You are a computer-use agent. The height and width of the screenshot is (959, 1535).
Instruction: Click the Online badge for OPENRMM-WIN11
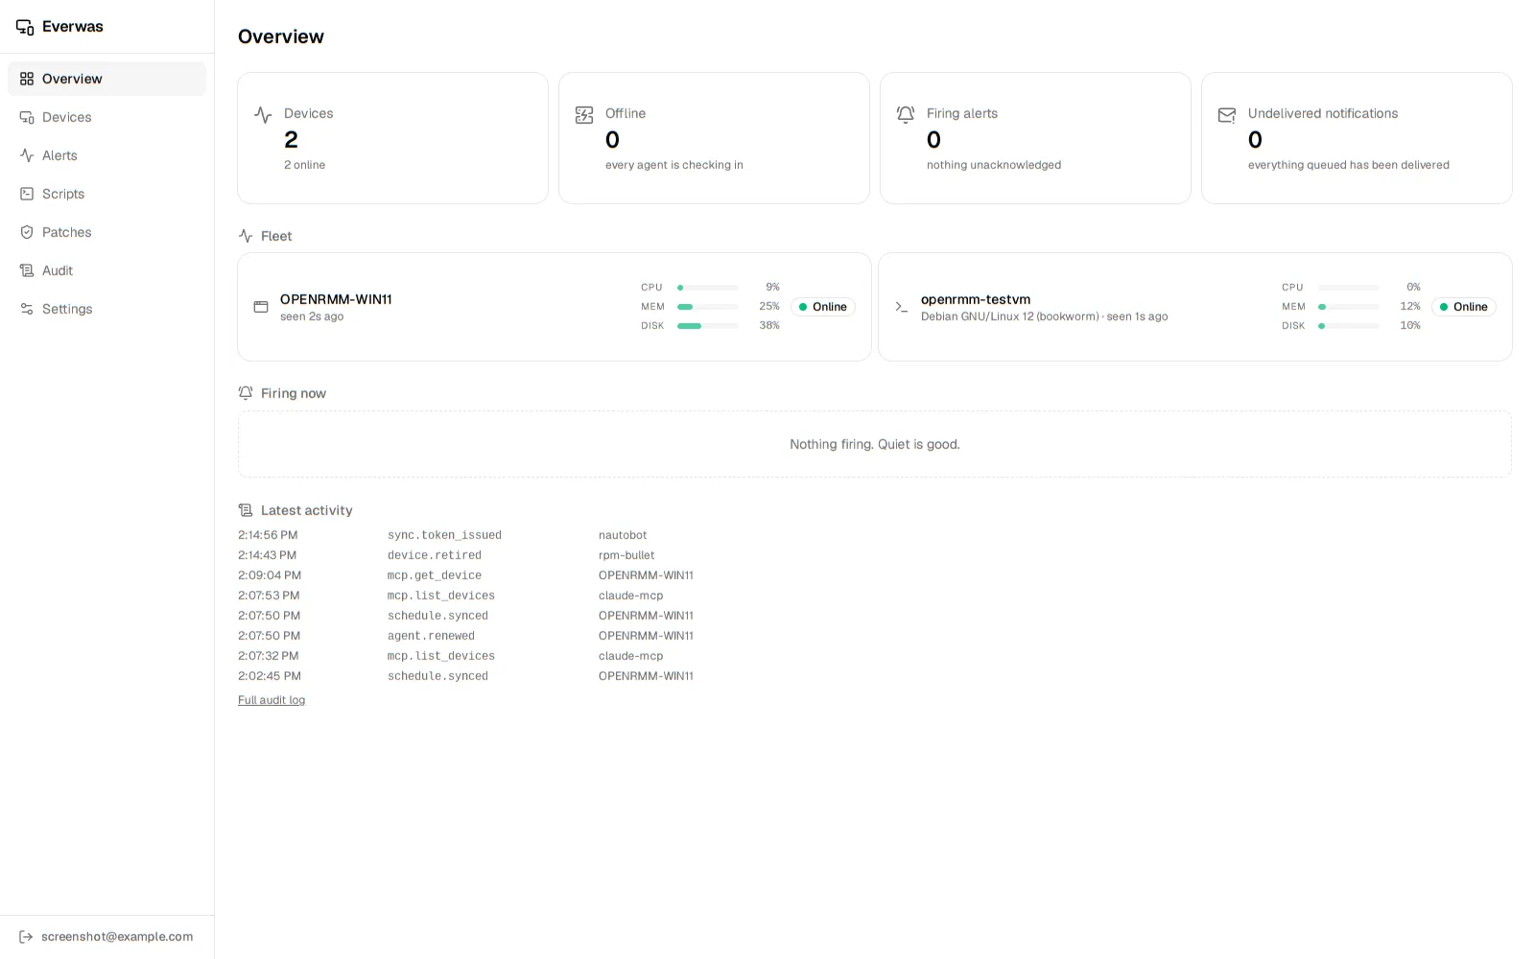pyautogui.click(x=823, y=307)
